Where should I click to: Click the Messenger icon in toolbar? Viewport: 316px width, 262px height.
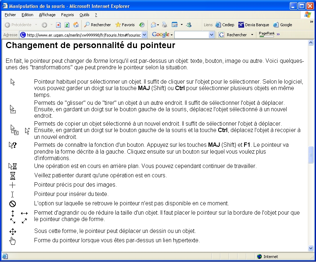point(189,25)
